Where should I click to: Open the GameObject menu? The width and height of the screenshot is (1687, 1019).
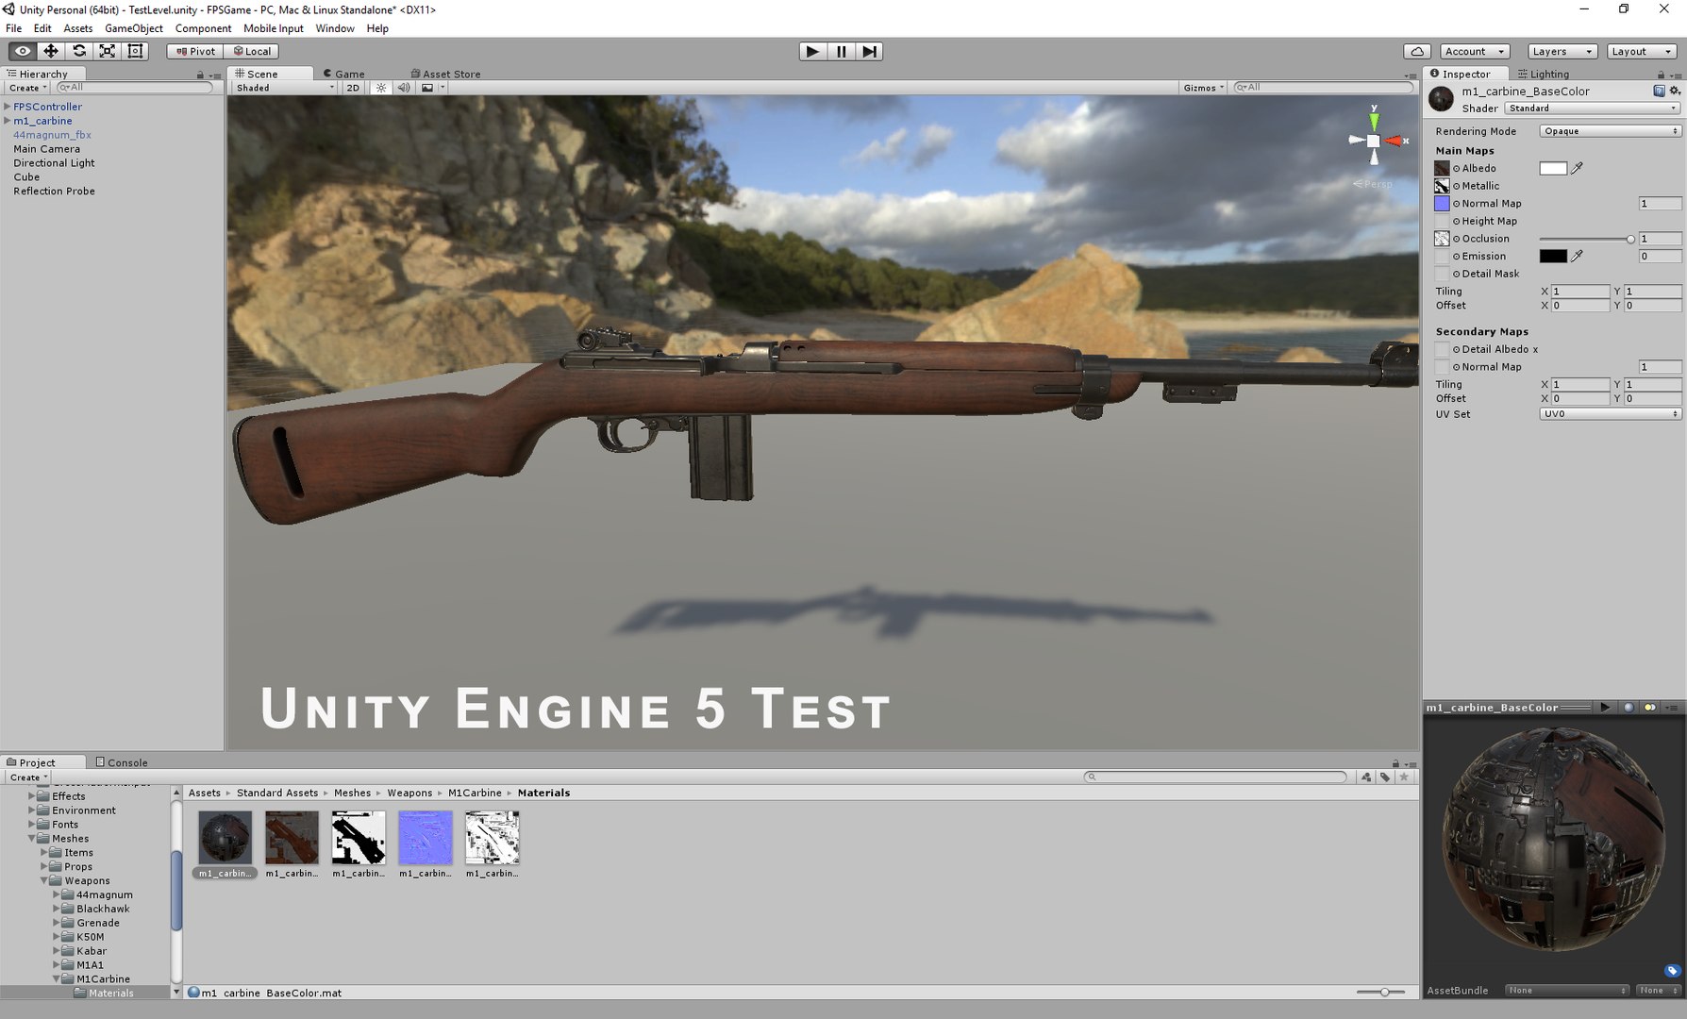(134, 28)
